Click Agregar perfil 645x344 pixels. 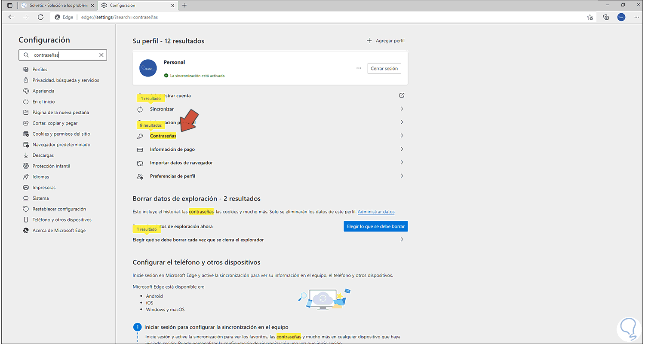pos(385,41)
